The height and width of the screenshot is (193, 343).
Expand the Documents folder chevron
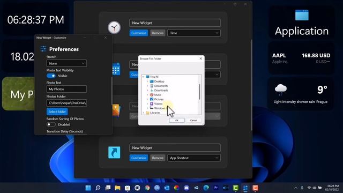tap(147, 86)
